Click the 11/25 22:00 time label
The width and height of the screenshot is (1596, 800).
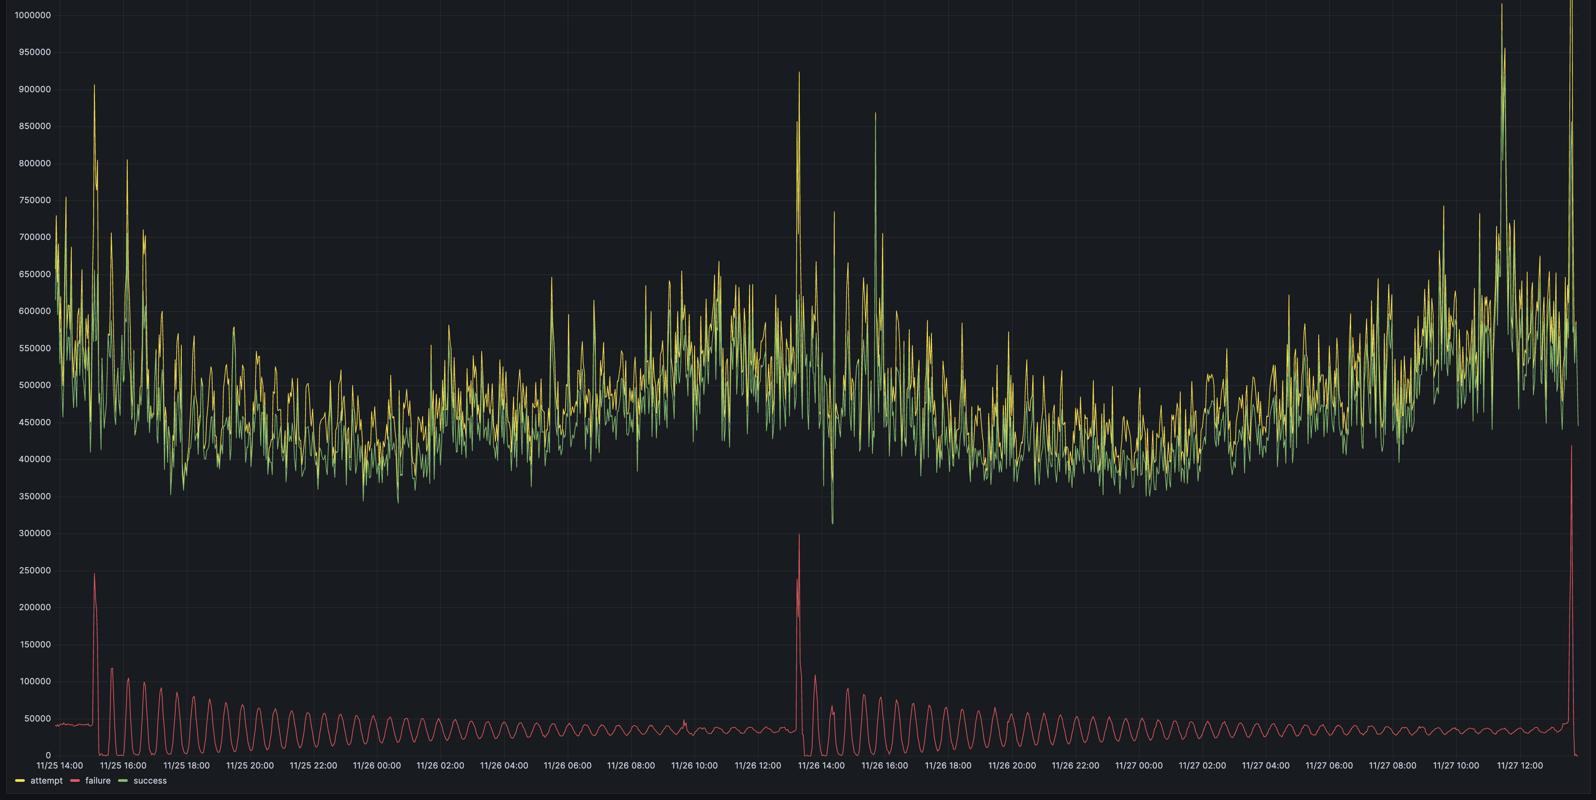[x=314, y=766]
